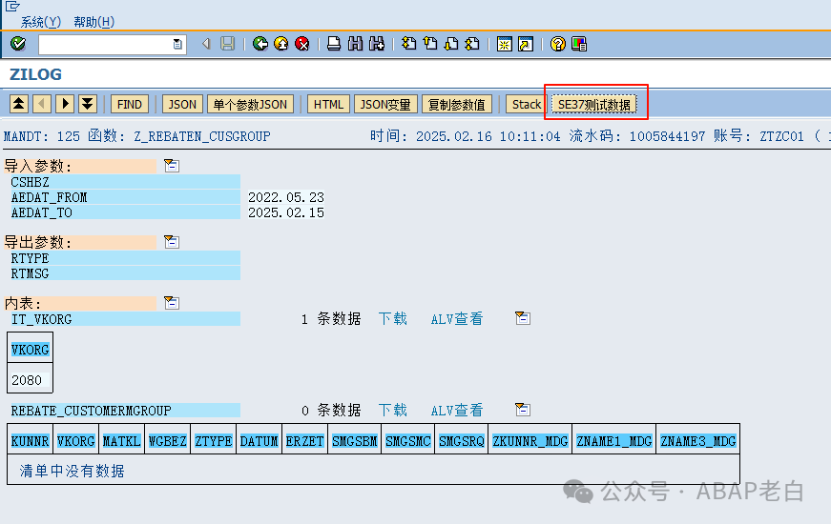Click the ZTYPE column header
This screenshot has width=831, height=524.
[x=213, y=441]
